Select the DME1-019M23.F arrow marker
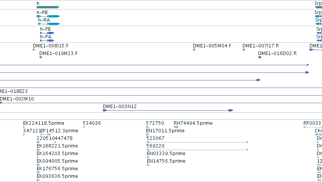This screenshot has height=182, width=322. 40,57
